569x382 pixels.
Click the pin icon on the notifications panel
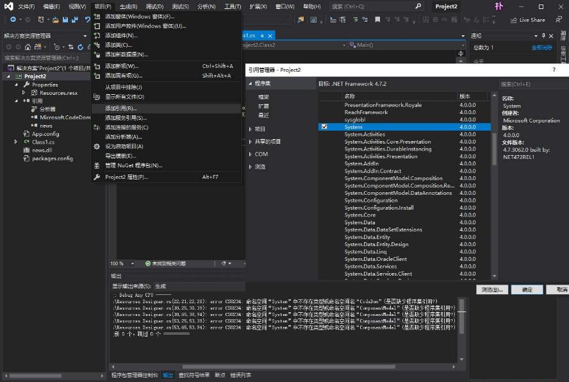tap(544, 36)
